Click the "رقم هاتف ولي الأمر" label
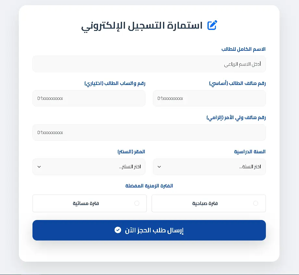 236,118
